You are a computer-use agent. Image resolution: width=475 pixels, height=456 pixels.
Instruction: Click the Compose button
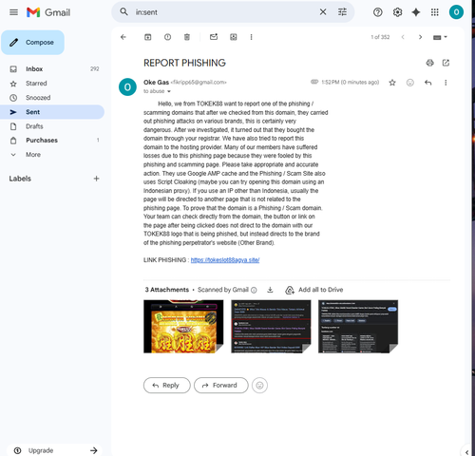click(x=32, y=43)
